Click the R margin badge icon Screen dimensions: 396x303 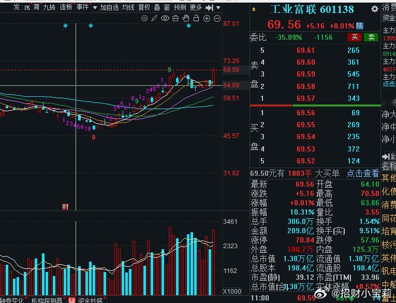tap(254, 9)
